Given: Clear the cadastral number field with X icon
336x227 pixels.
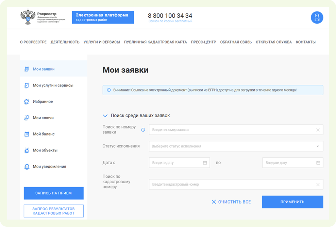Looking at the screenshot, I should tap(318, 185).
